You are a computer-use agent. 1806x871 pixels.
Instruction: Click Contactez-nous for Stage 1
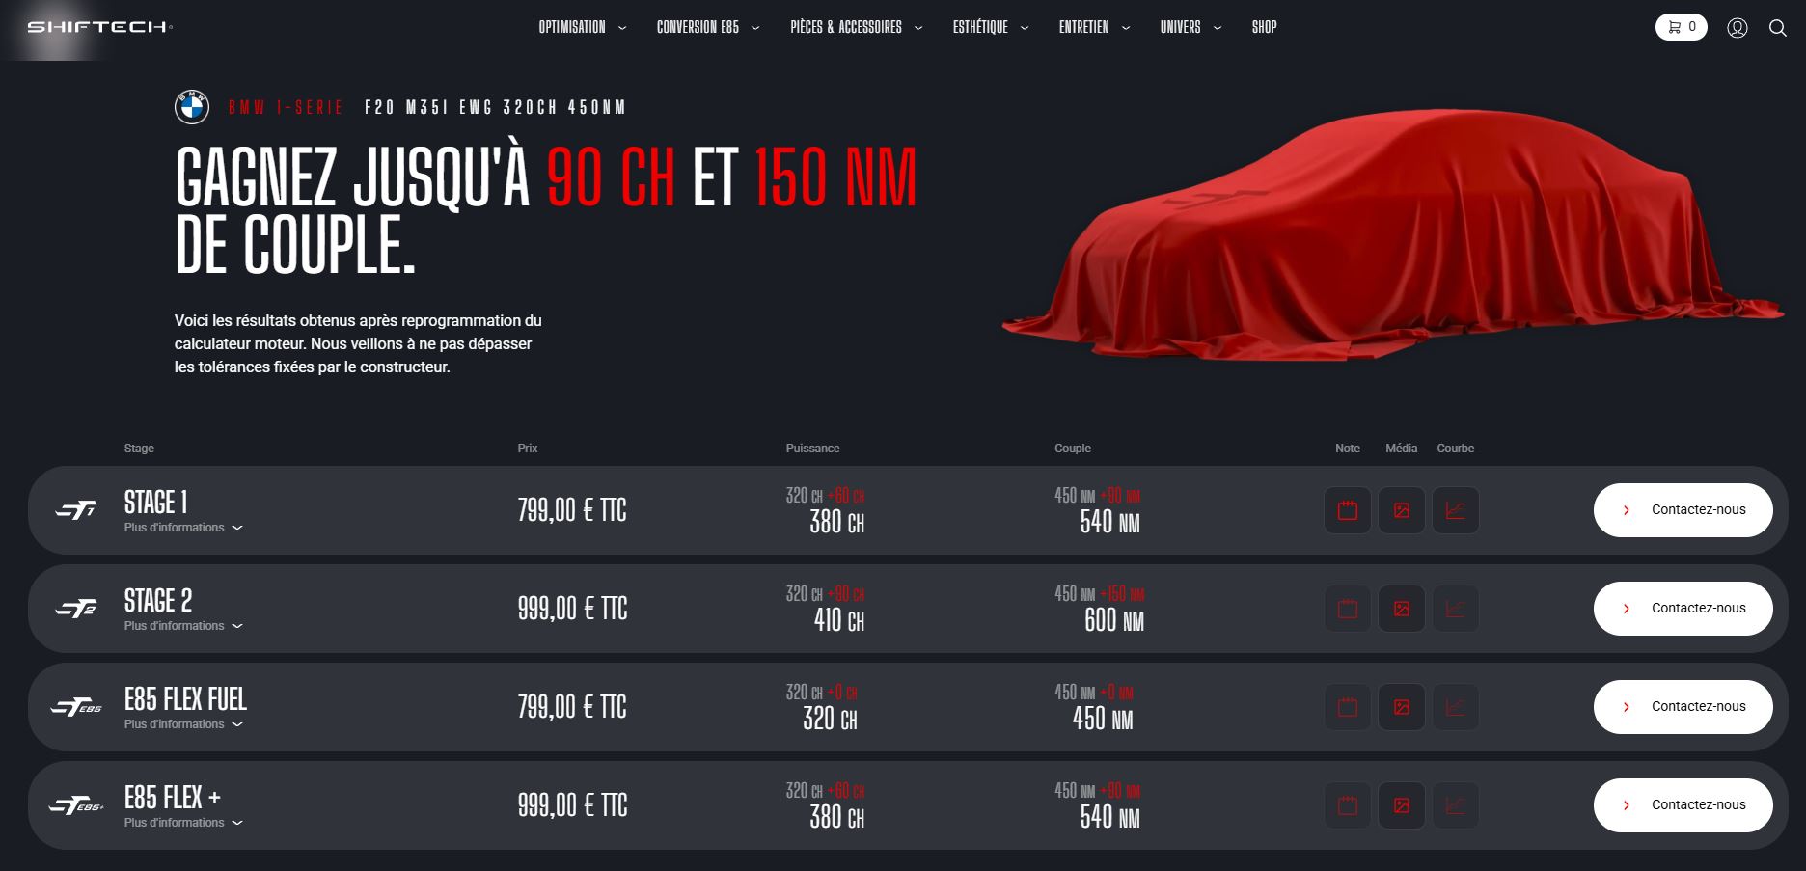[1683, 510]
